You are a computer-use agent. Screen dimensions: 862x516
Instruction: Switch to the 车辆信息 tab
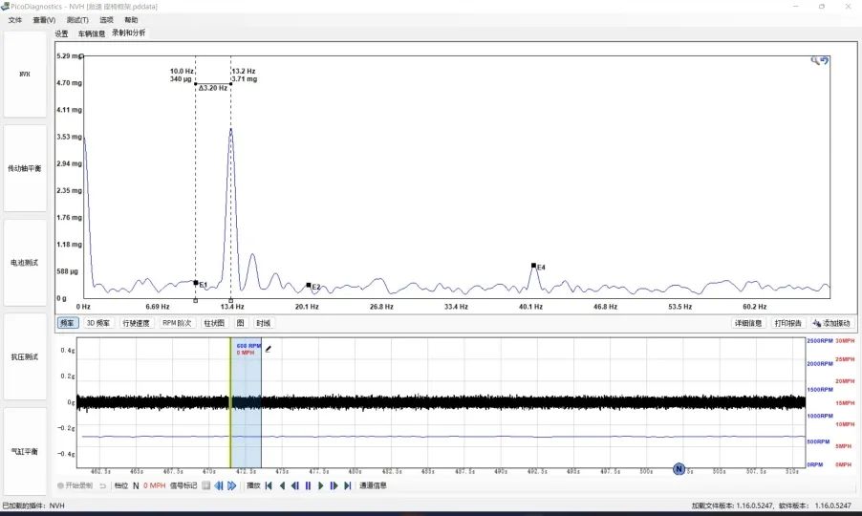click(x=91, y=33)
